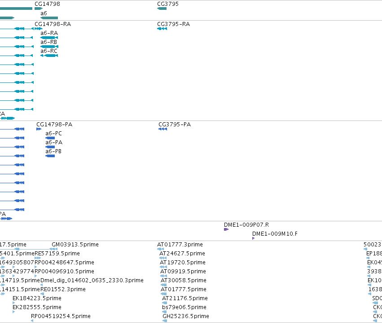Click the a6-RC transcript label
Viewport: 382px width, 323px height.
tap(49, 51)
